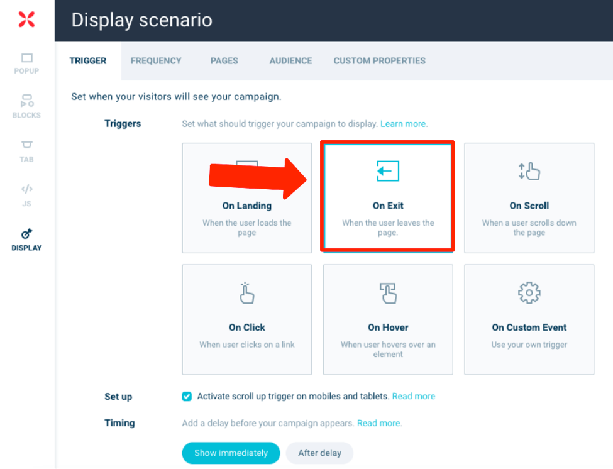The image size is (613, 469).
Task: Select the On Custom Event trigger title
Action: 529,328
